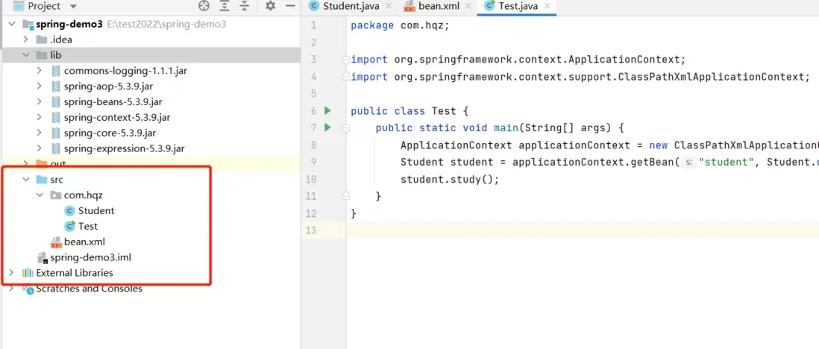Expand spring-context-5.3.9.jar node
Image resolution: width=819 pixels, height=349 pixels.
pos(40,117)
